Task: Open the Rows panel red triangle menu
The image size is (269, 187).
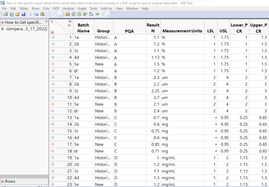Action: coord(3,181)
